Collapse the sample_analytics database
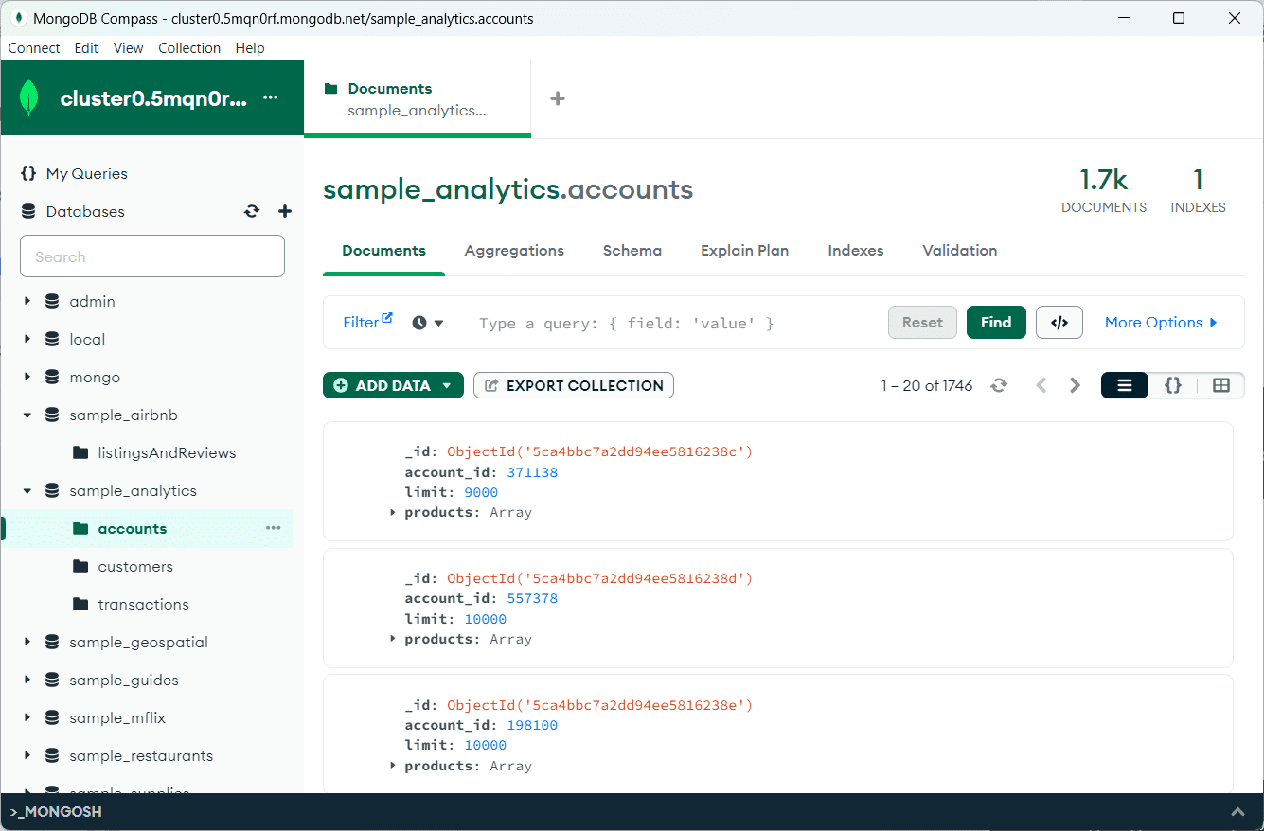Viewport: 1264px width, 831px height. 27,490
